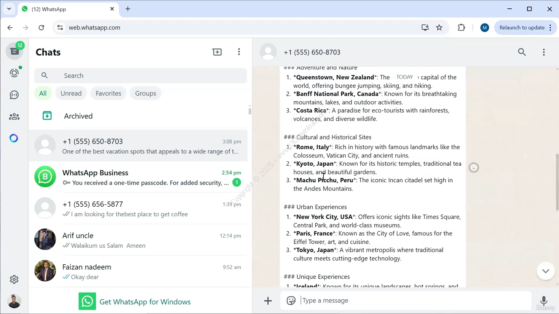Open contact info from chat header name
The width and height of the screenshot is (559, 314).
click(x=312, y=52)
